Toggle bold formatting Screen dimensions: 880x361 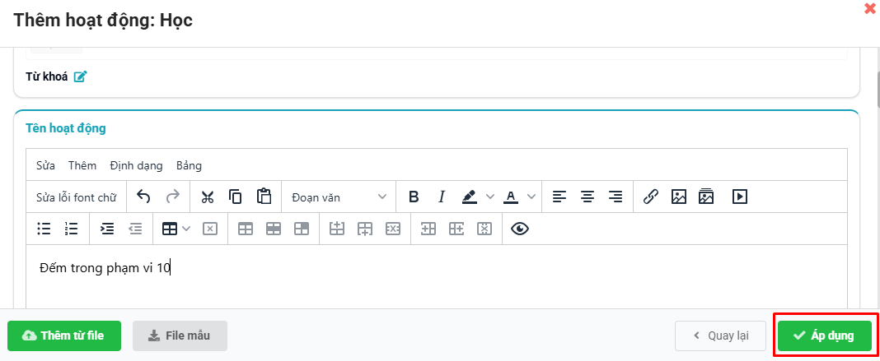414,197
